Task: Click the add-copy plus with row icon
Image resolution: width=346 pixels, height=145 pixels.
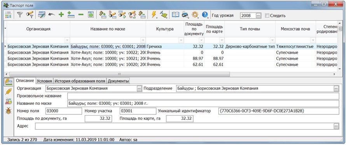Action: [71, 15]
